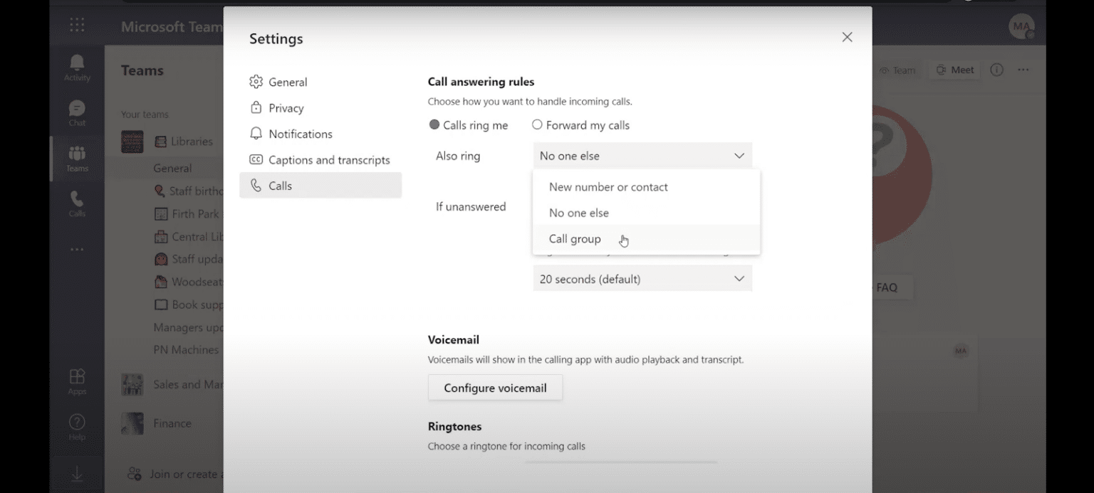Open Chat from the sidebar
The image size is (1094, 493).
(76, 112)
